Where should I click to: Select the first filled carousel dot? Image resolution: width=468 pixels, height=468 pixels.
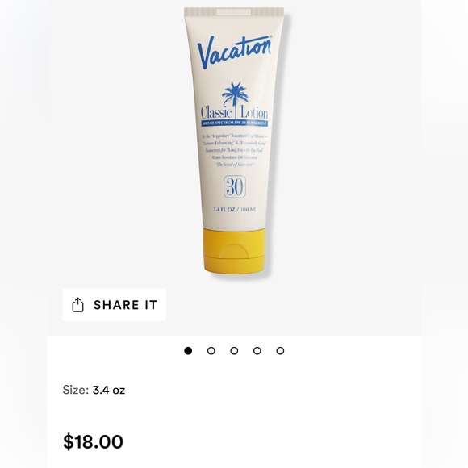pos(188,351)
